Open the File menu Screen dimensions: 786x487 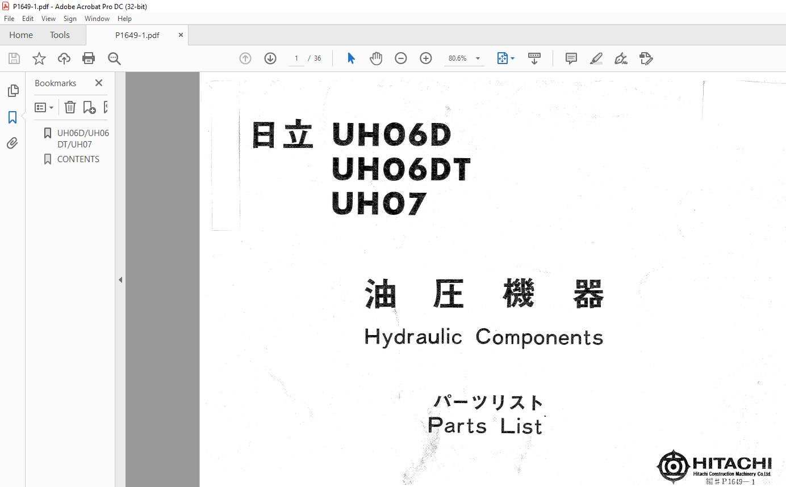coord(9,19)
